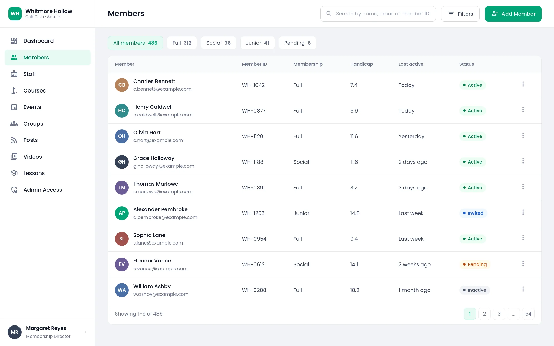This screenshot has height=346, width=554.
Task: Open the Filters options
Action: 460,14
